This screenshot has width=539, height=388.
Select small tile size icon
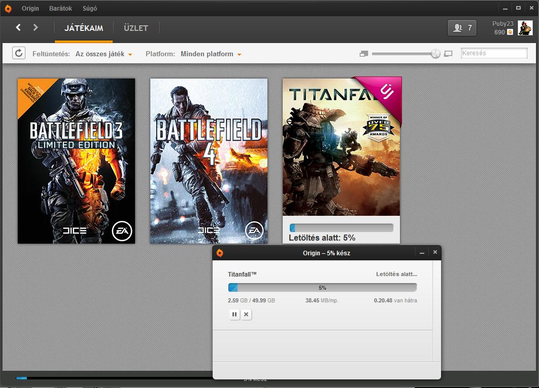click(364, 54)
